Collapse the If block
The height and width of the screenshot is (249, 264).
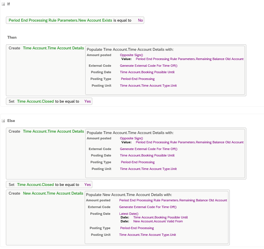[3, 4]
